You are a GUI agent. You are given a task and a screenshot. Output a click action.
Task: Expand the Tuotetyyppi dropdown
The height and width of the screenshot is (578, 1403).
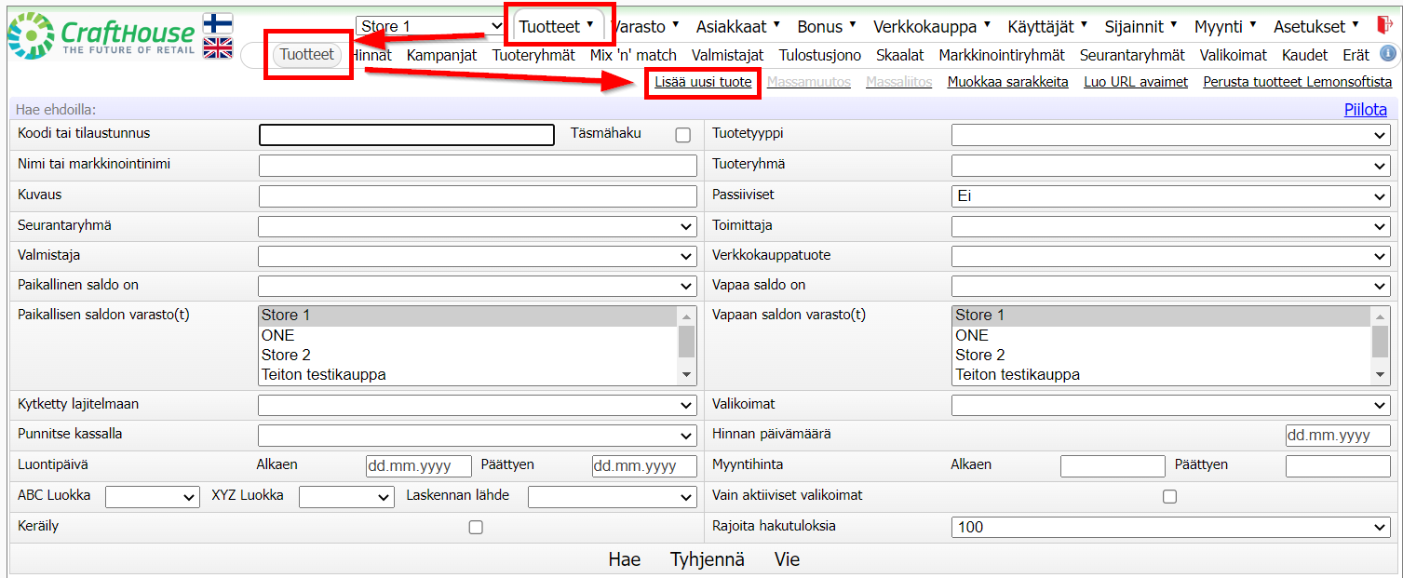point(1170,135)
